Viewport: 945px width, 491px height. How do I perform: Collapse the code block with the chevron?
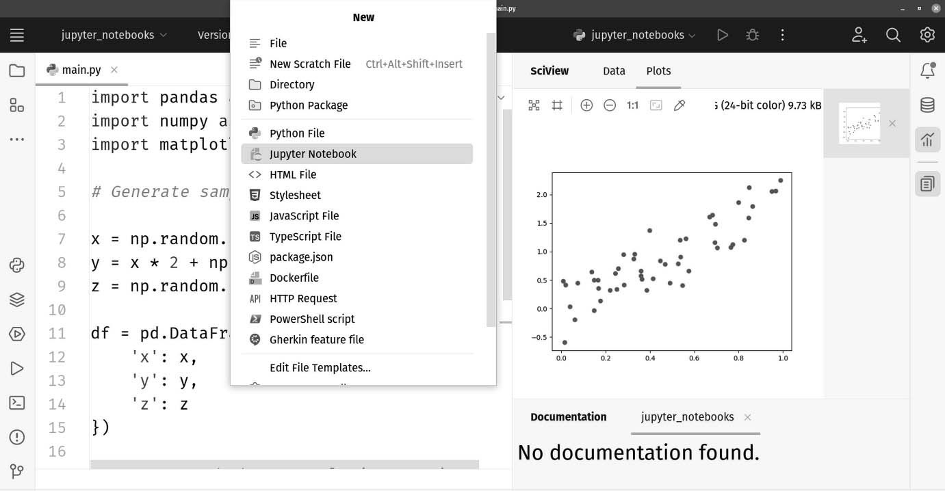(x=500, y=97)
